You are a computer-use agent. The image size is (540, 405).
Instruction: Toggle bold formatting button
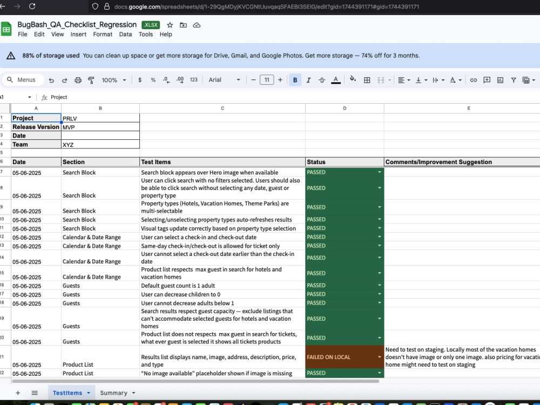[x=295, y=80]
